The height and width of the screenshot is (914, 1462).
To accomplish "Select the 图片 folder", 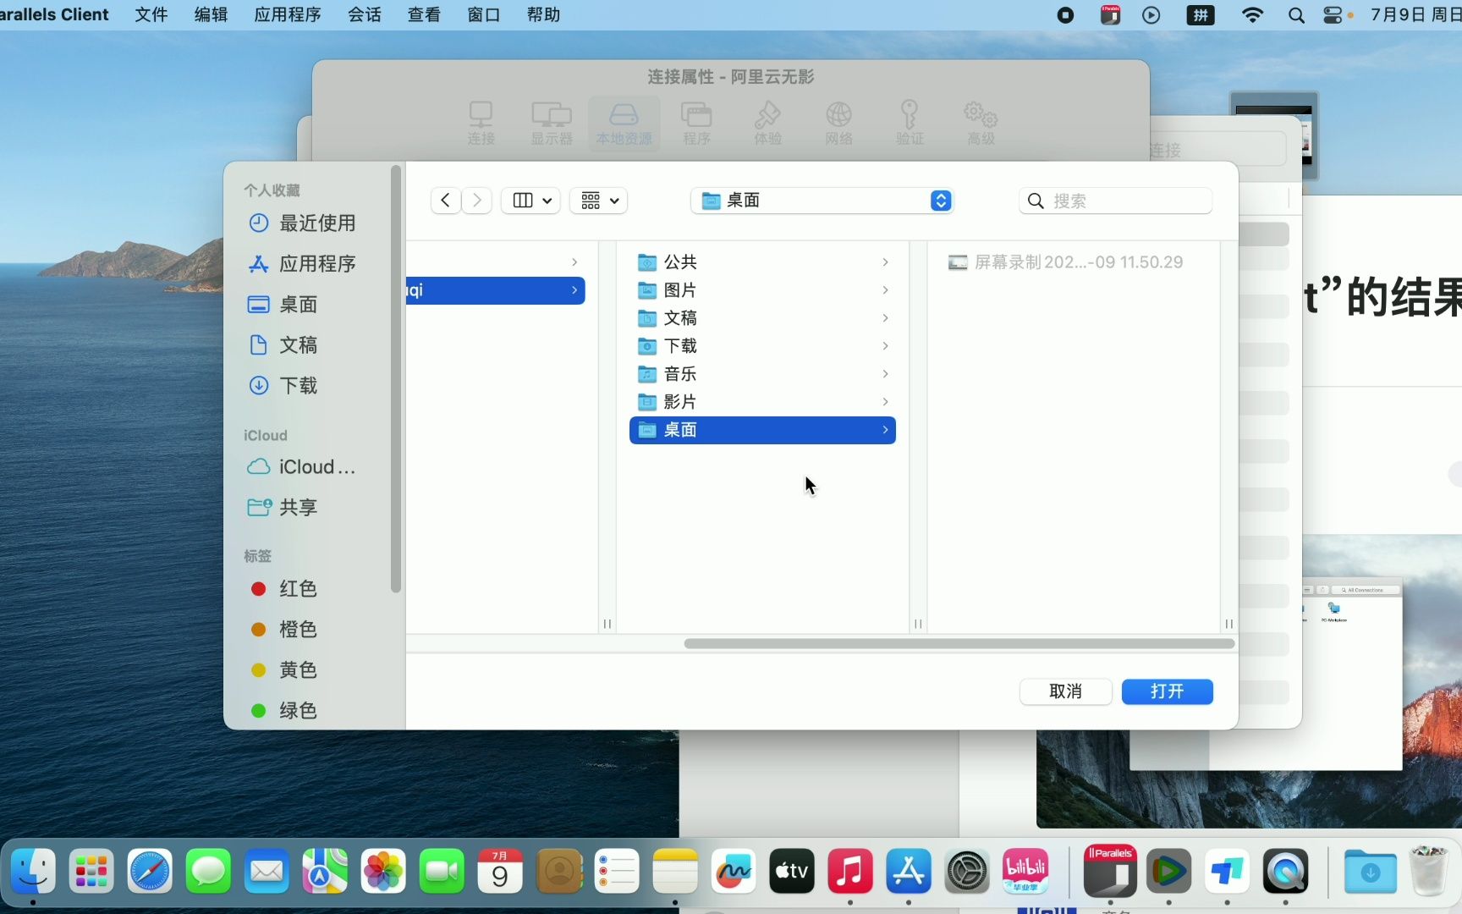I will 762,290.
